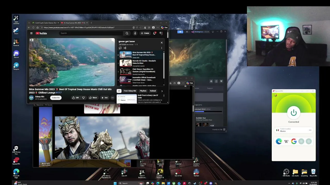
Task: Select the Playlists filter chip
Action: [x=143, y=91]
